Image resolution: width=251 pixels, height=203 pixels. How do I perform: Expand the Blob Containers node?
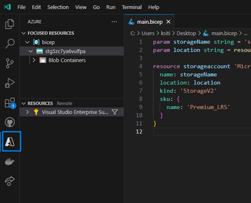click(34, 60)
